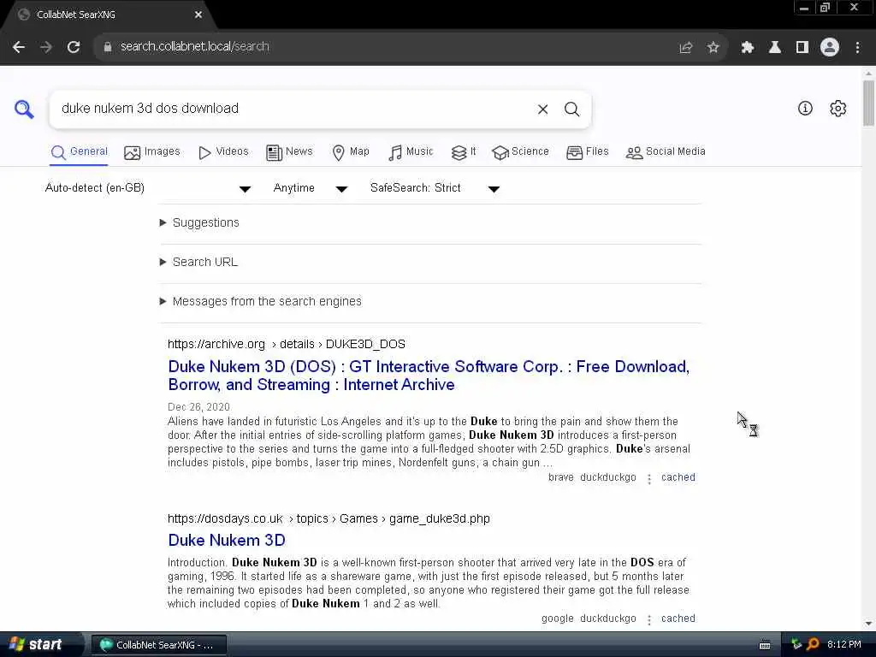Click the Chrome Labs flask icon
876x657 pixels.
click(x=775, y=48)
